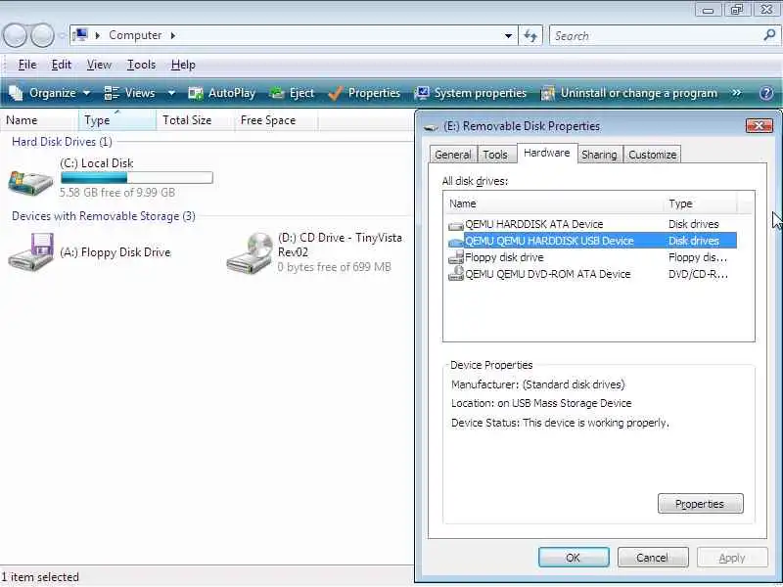Click Uninstall or change a program
The width and height of the screenshot is (783, 587).
[x=629, y=93]
